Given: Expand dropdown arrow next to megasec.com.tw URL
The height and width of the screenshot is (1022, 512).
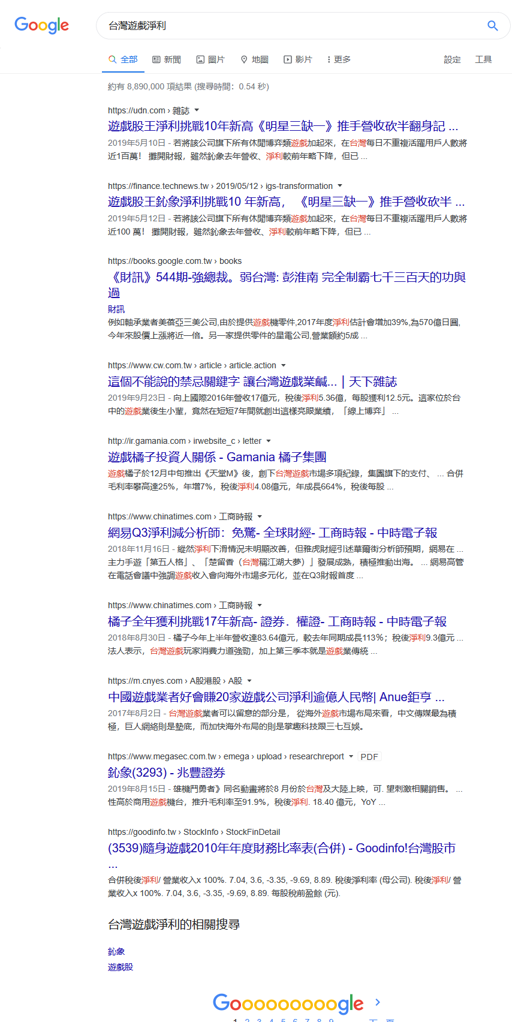Looking at the screenshot, I should pyautogui.click(x=351, y=756).
